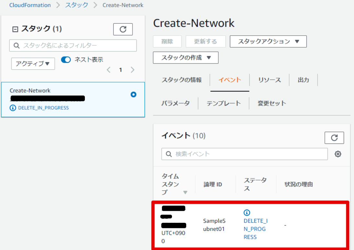The height and width of the screenshot is (250, 354).
Task: Click the info icon beside DELETE_IN_PROGRESS stack status
Action: click(13, 108)
